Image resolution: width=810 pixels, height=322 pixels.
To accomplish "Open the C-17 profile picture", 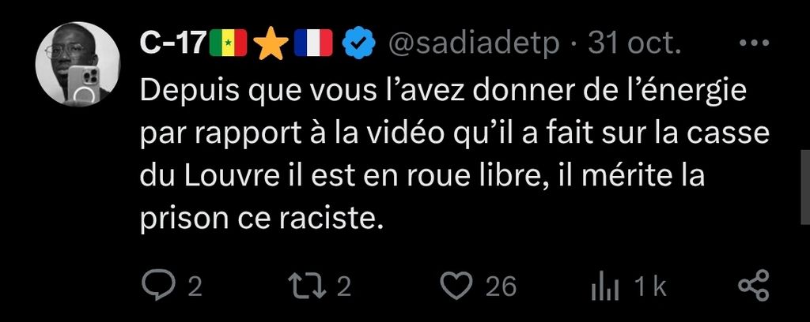I will coord(78,65).
